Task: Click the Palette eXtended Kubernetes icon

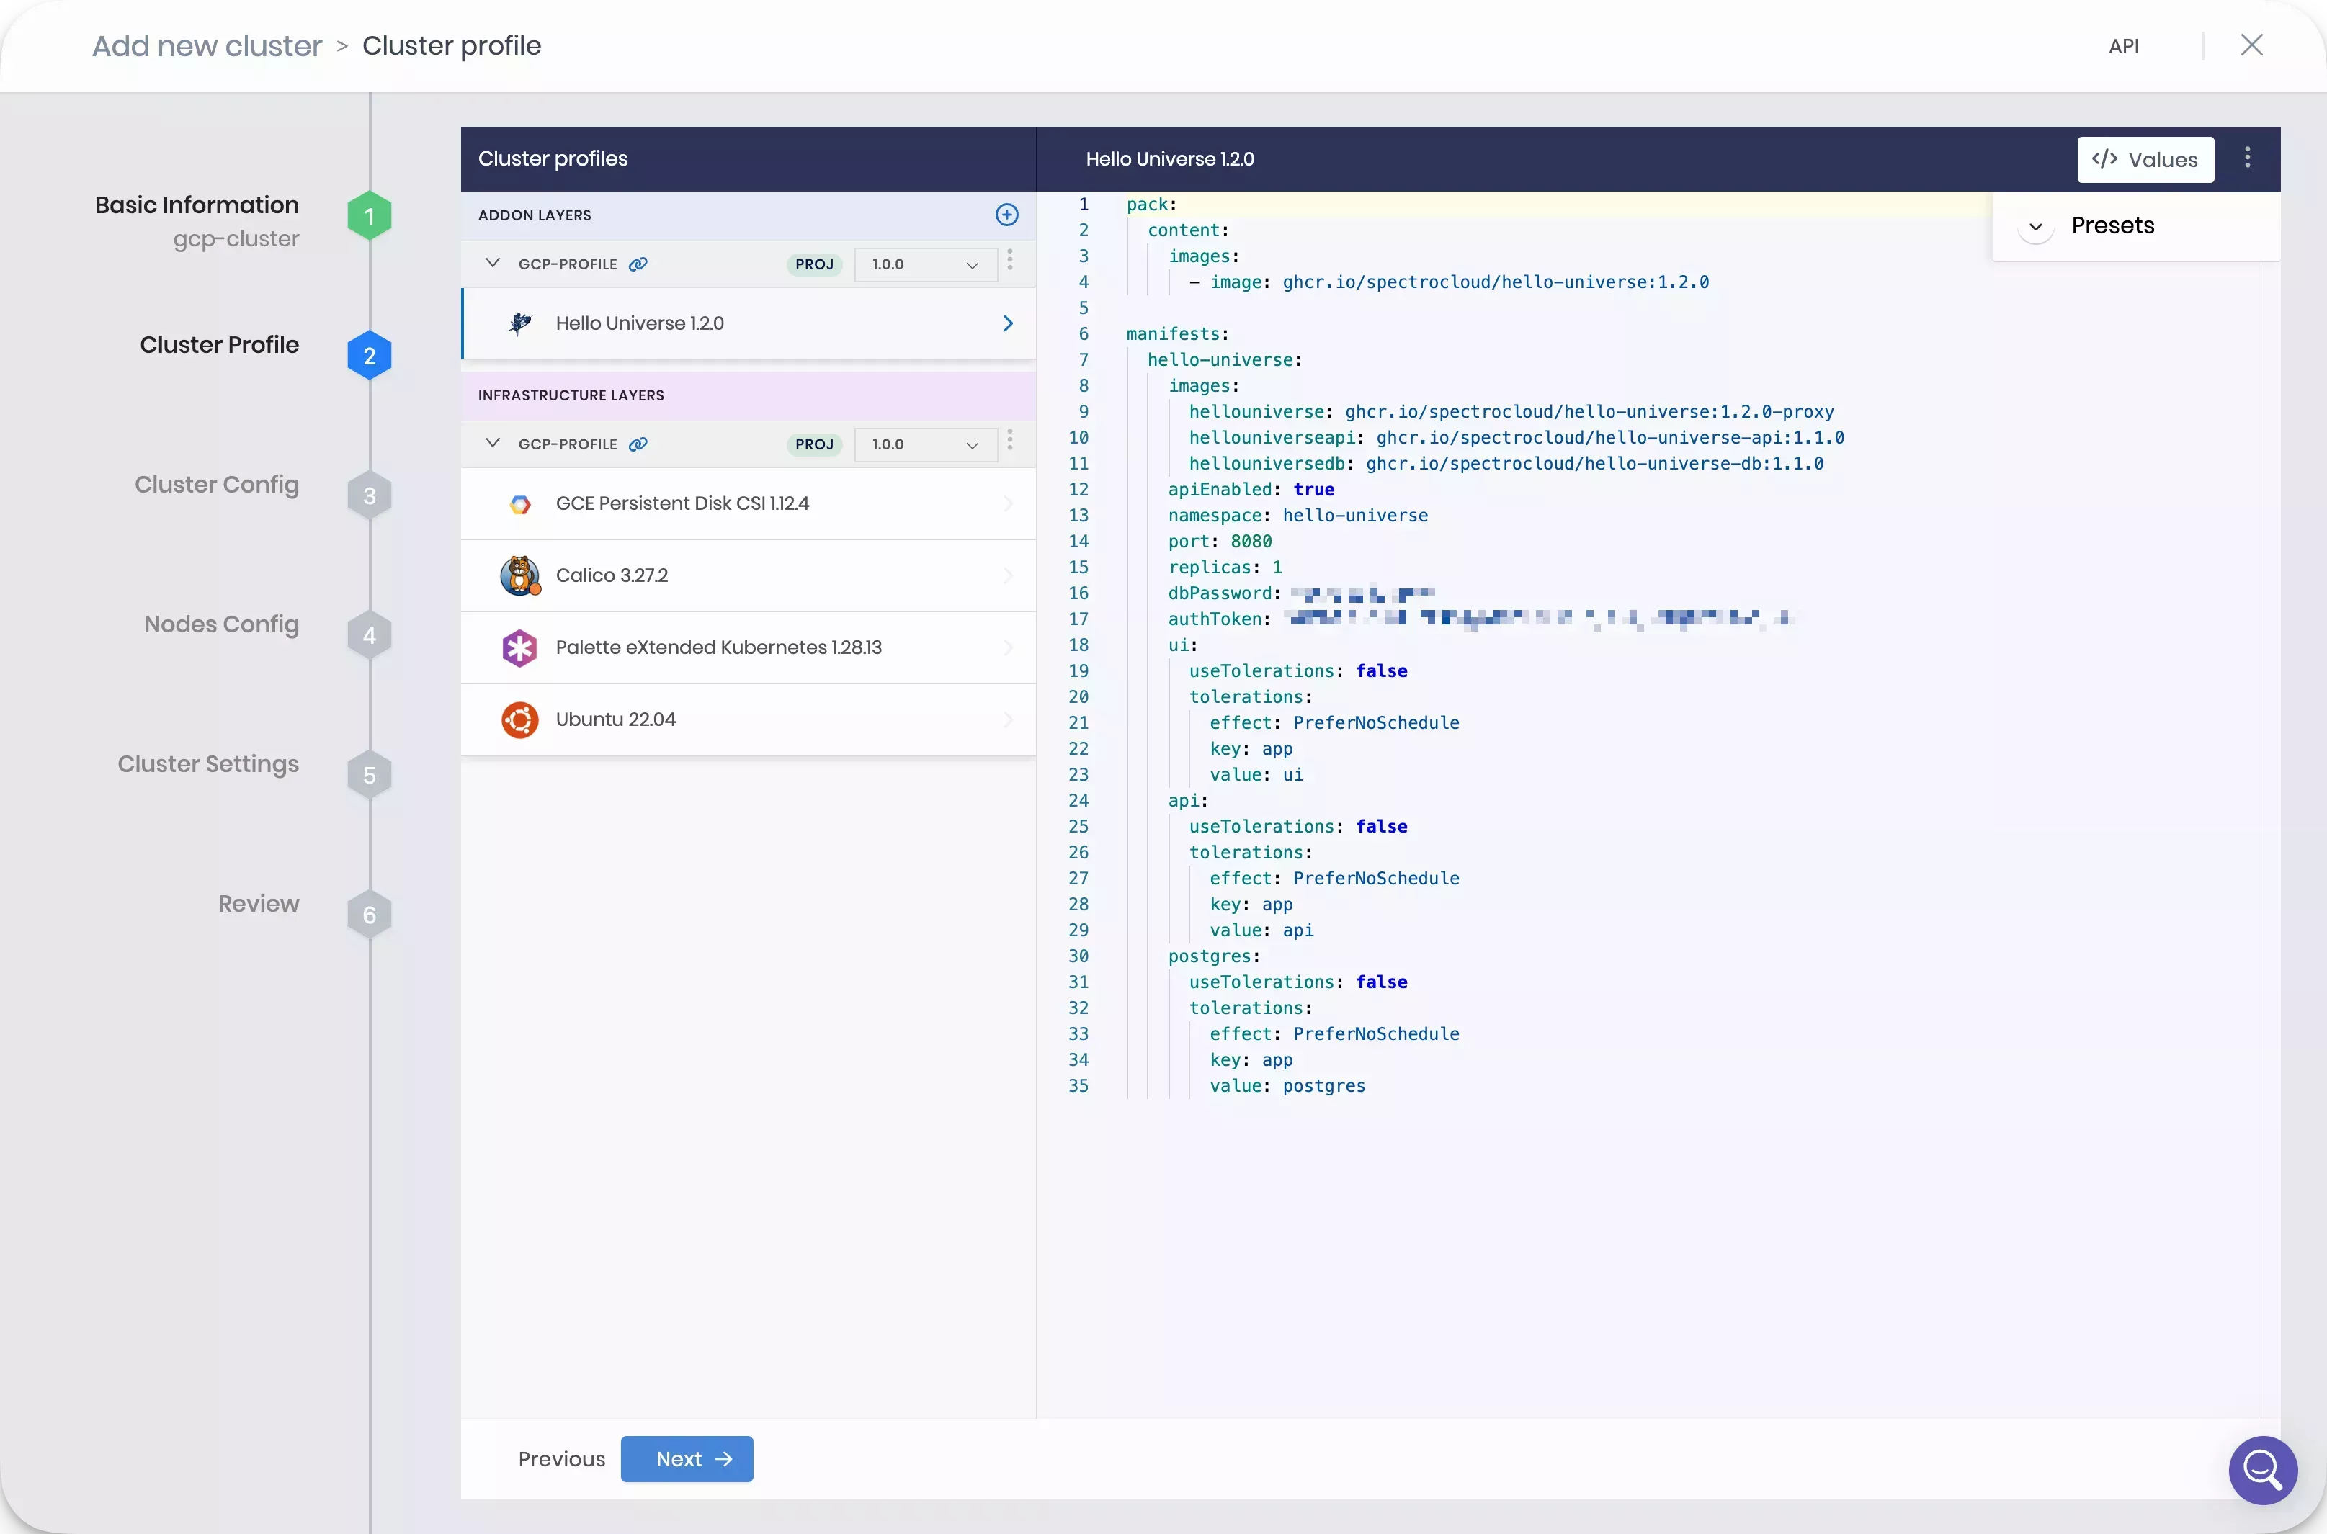Action: [521, 647]
